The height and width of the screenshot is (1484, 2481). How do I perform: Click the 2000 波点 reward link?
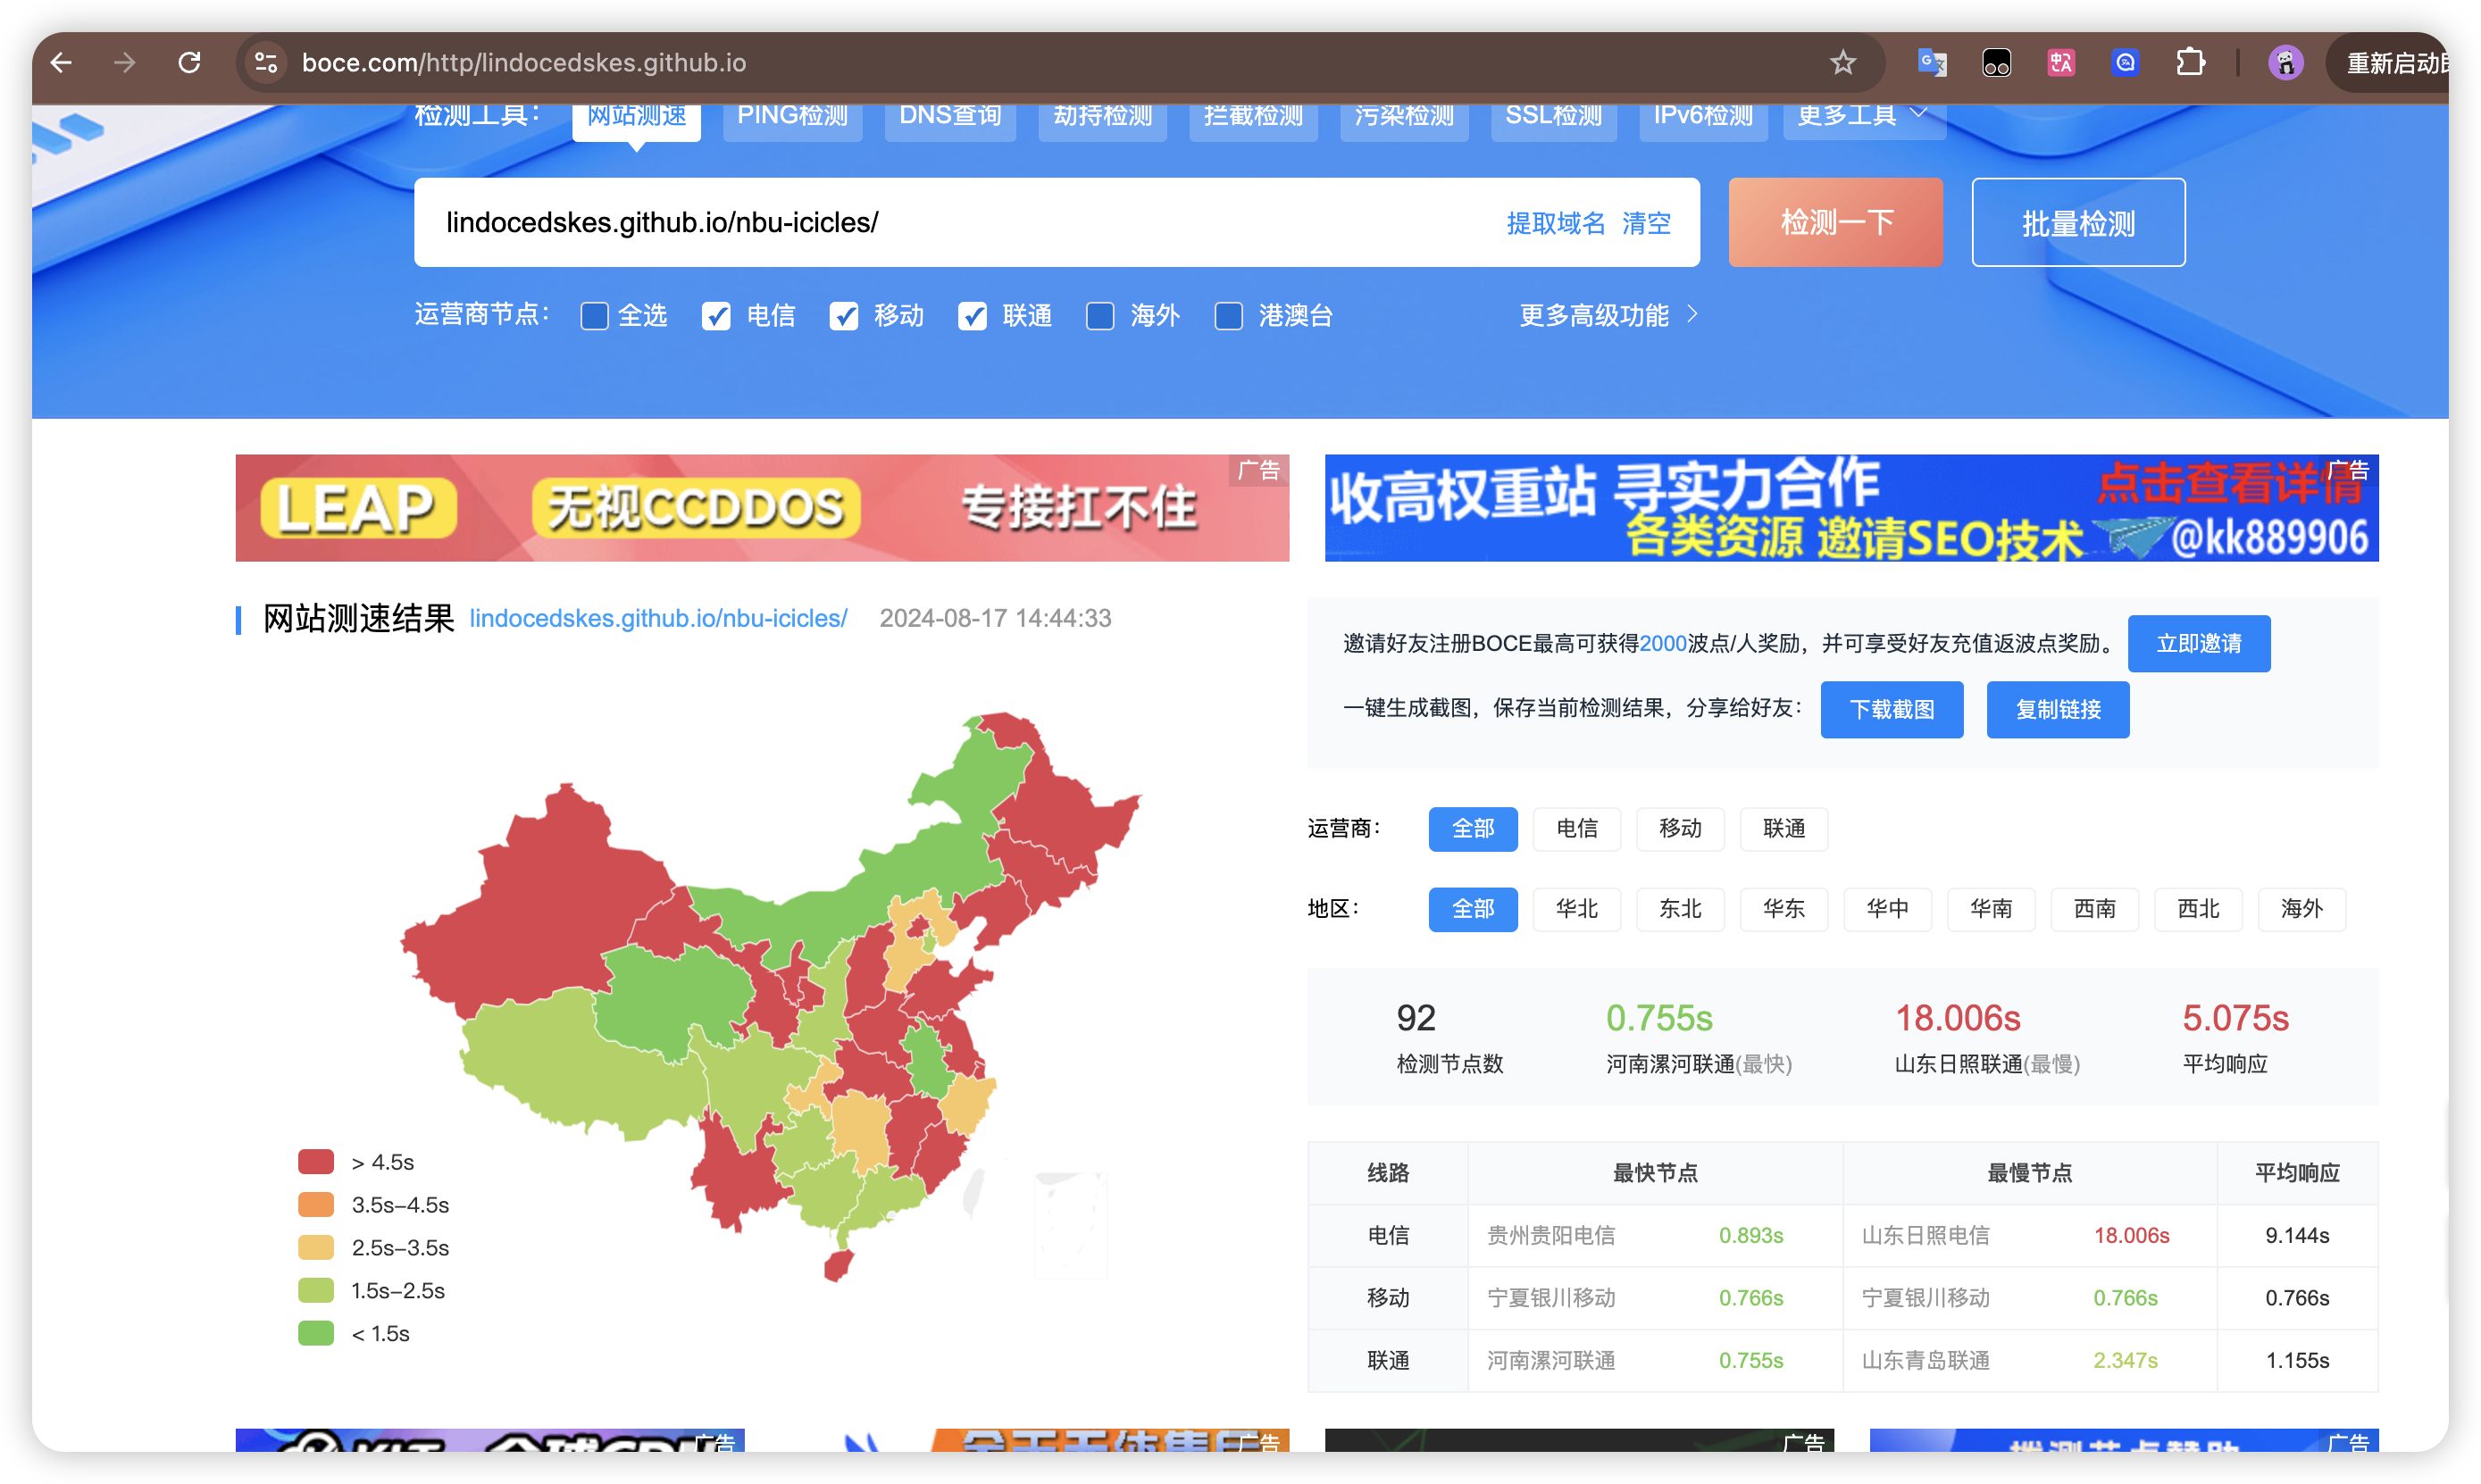point(1663,643)
